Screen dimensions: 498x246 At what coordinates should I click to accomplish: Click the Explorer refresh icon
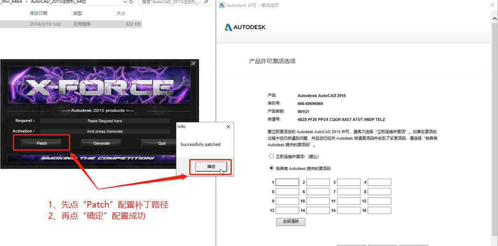pos(132,2)
